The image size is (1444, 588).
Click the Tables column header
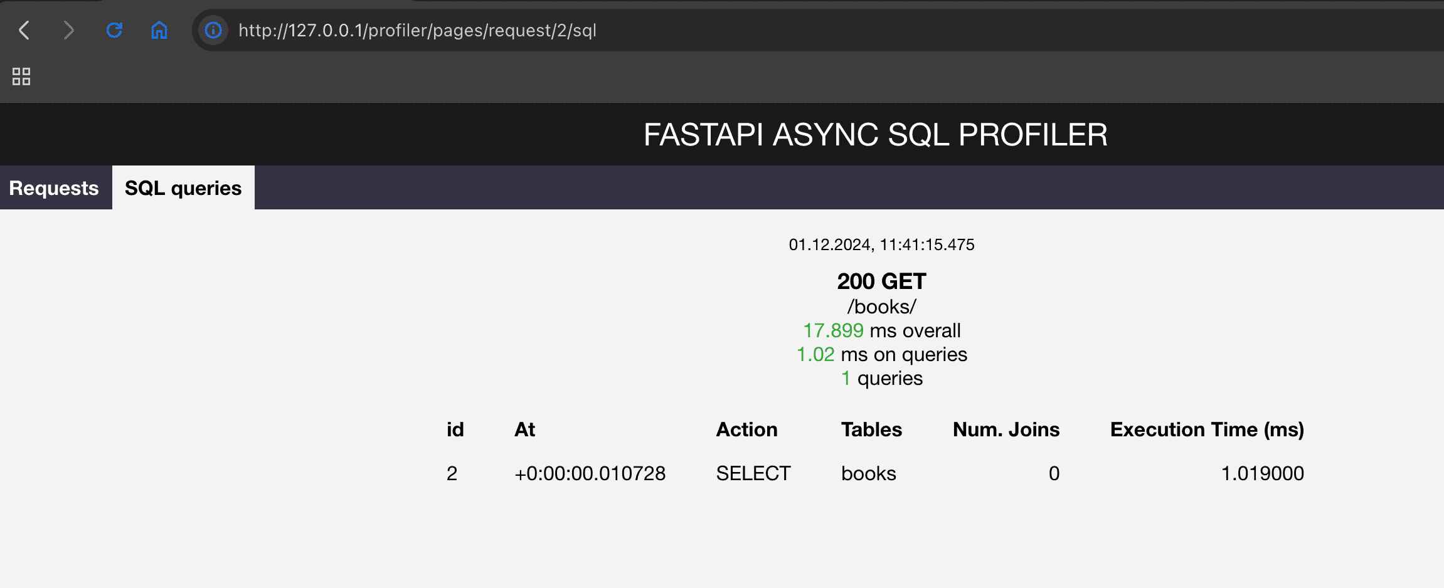click(x=872, y=429)
